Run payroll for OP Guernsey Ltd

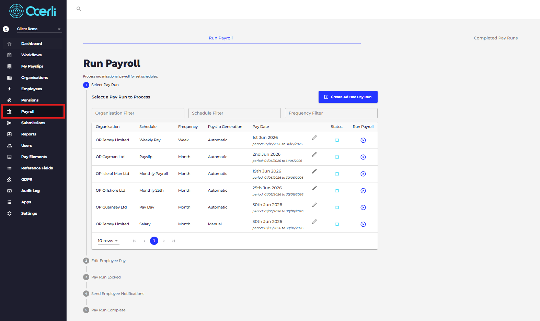tap(363, 207)
